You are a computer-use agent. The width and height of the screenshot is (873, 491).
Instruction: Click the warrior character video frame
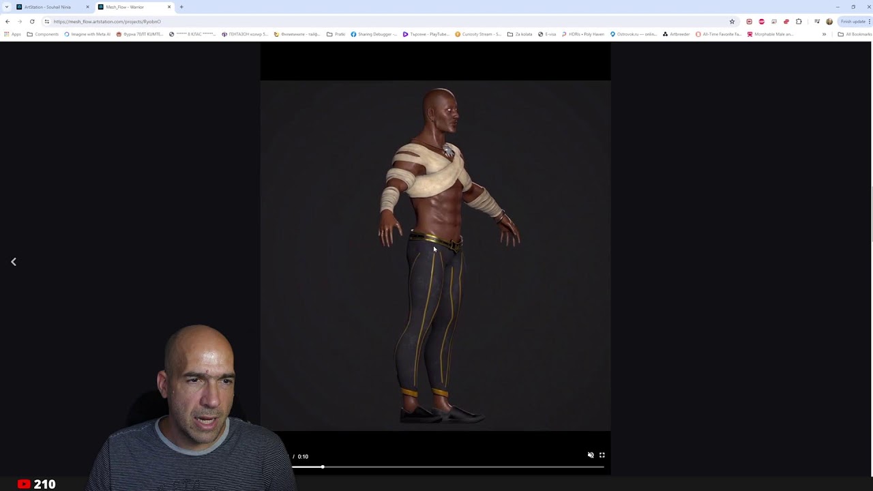point(435,256)
